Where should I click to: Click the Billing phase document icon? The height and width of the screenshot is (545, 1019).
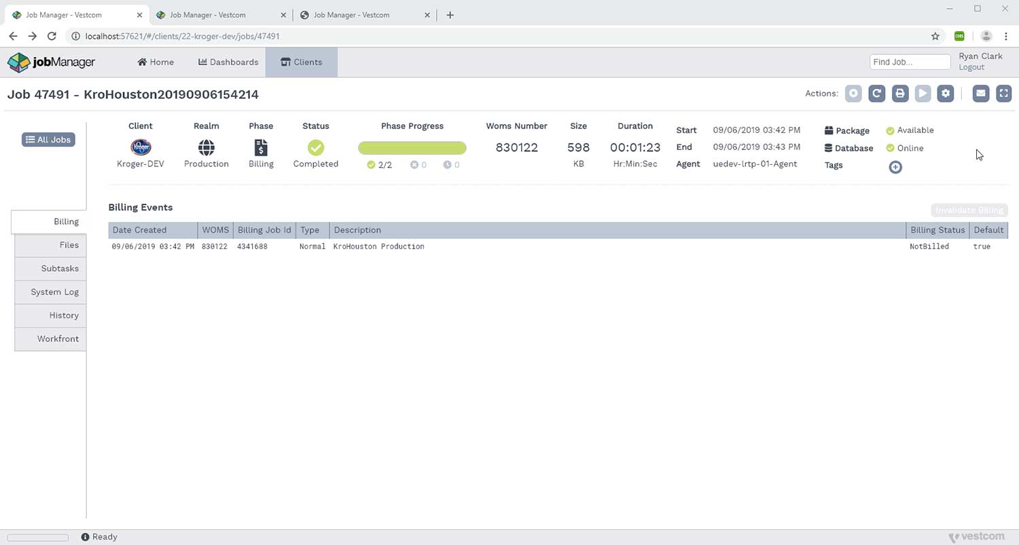pyautogui.click(x=261, y=147)
